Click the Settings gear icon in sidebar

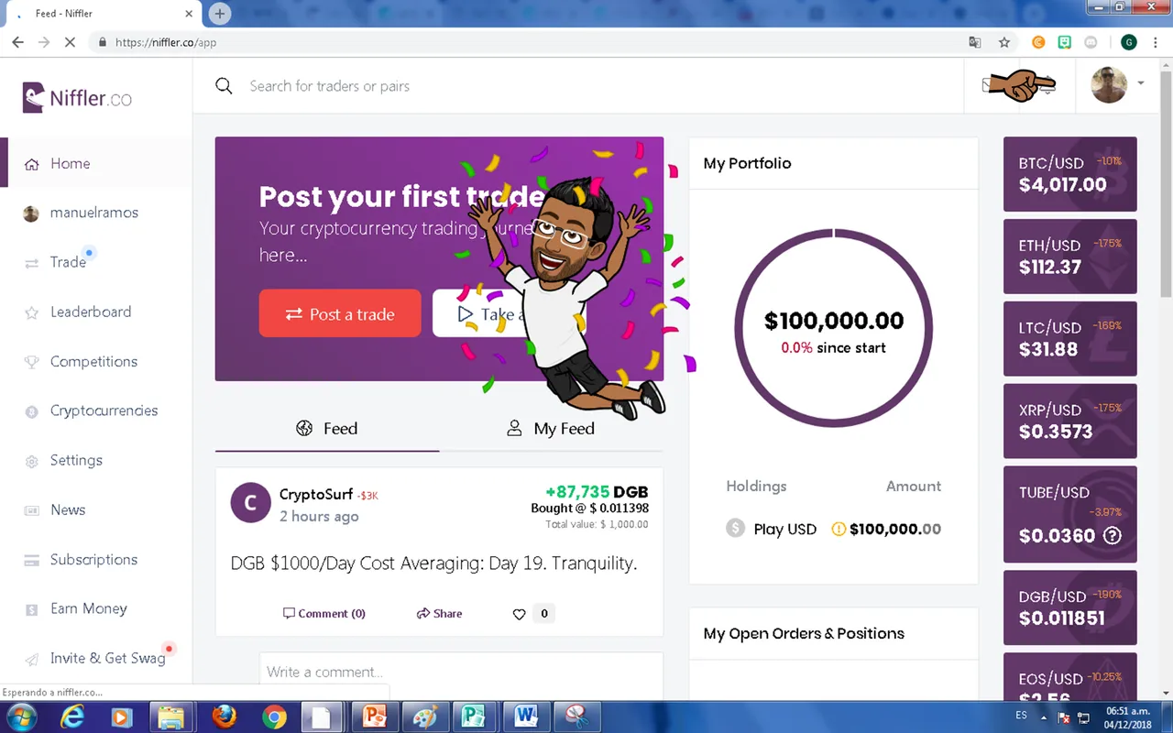(x=31, y=461)
